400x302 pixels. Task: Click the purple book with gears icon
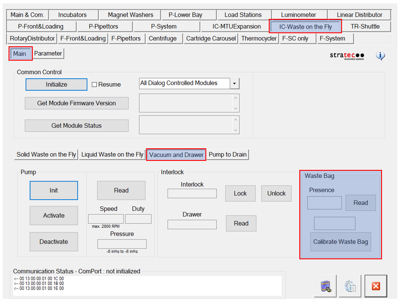[325, 286]
